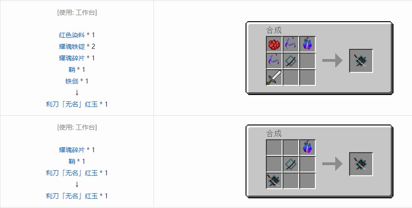Click the blue soul shard flame in second recipe
412x208 pixels.
point(307,147)
